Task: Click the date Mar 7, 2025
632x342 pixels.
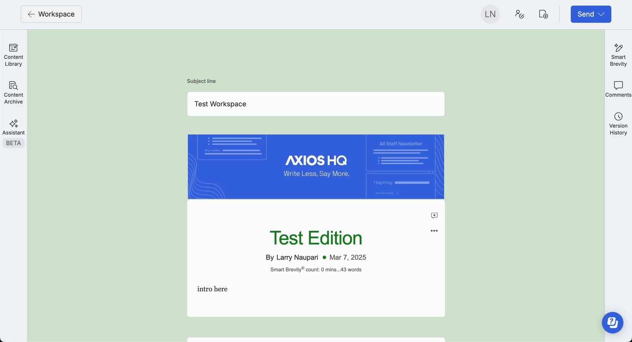Action: (348, 257)
